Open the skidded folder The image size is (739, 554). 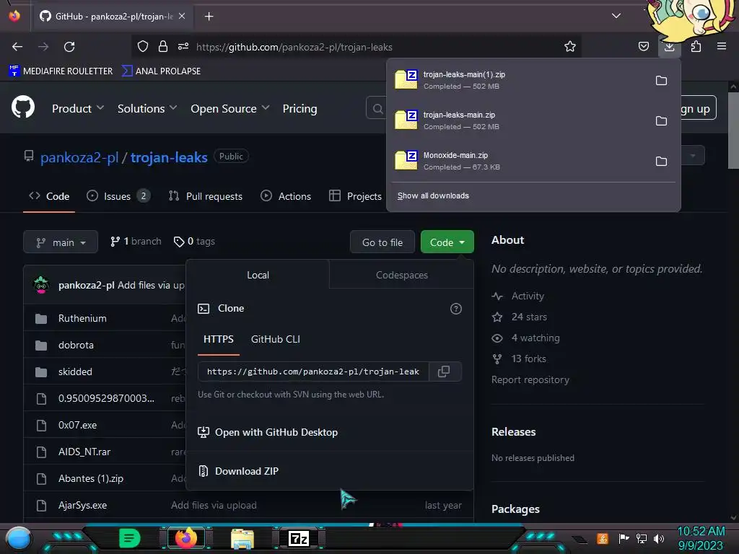pos(75,371)
